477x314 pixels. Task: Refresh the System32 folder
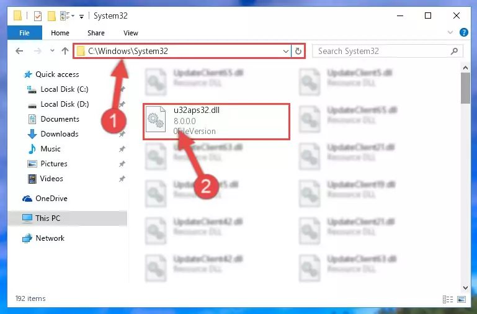tap(298, 51)
